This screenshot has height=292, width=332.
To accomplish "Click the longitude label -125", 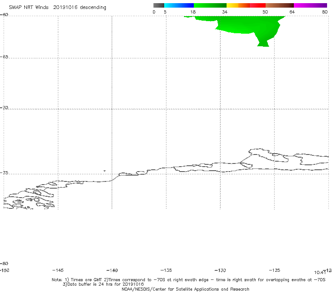I will coord(275,270).
